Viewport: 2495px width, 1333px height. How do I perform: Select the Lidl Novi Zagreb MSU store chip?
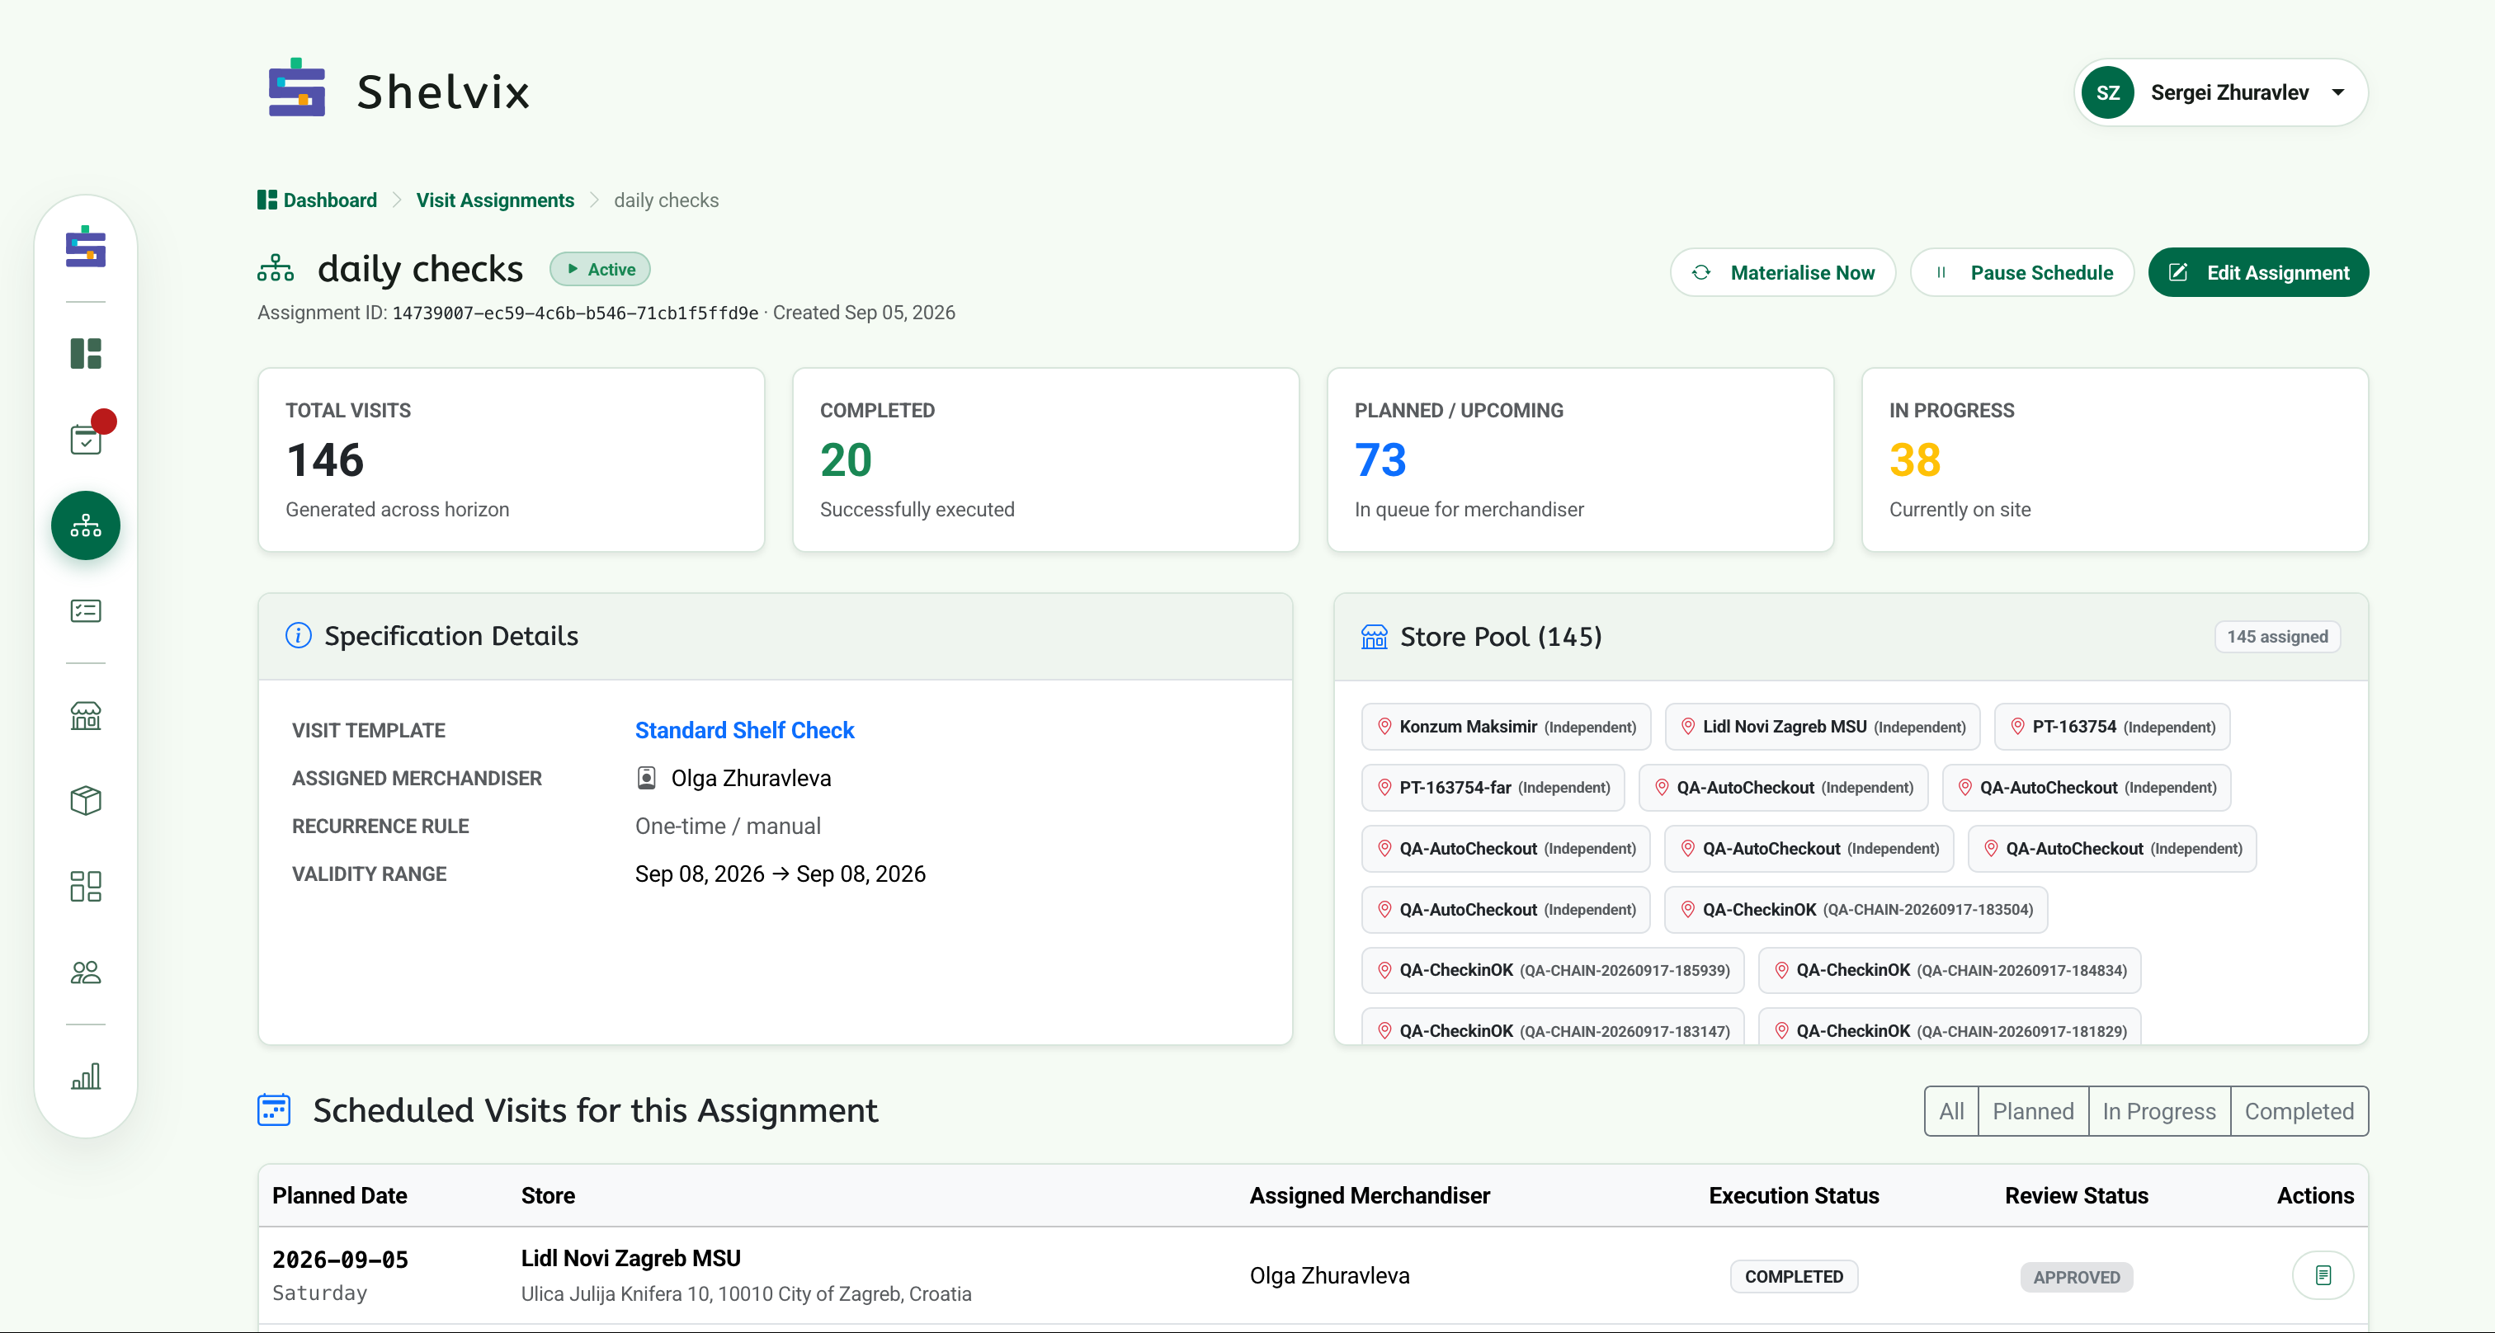(x=1822, y=726)
